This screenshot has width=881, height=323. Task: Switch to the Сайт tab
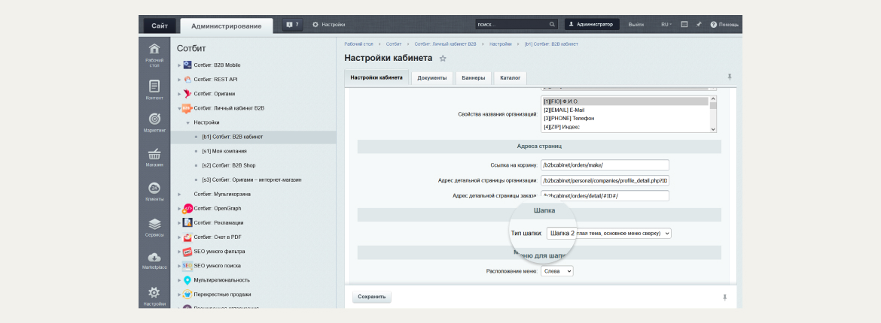coord(159,26)
